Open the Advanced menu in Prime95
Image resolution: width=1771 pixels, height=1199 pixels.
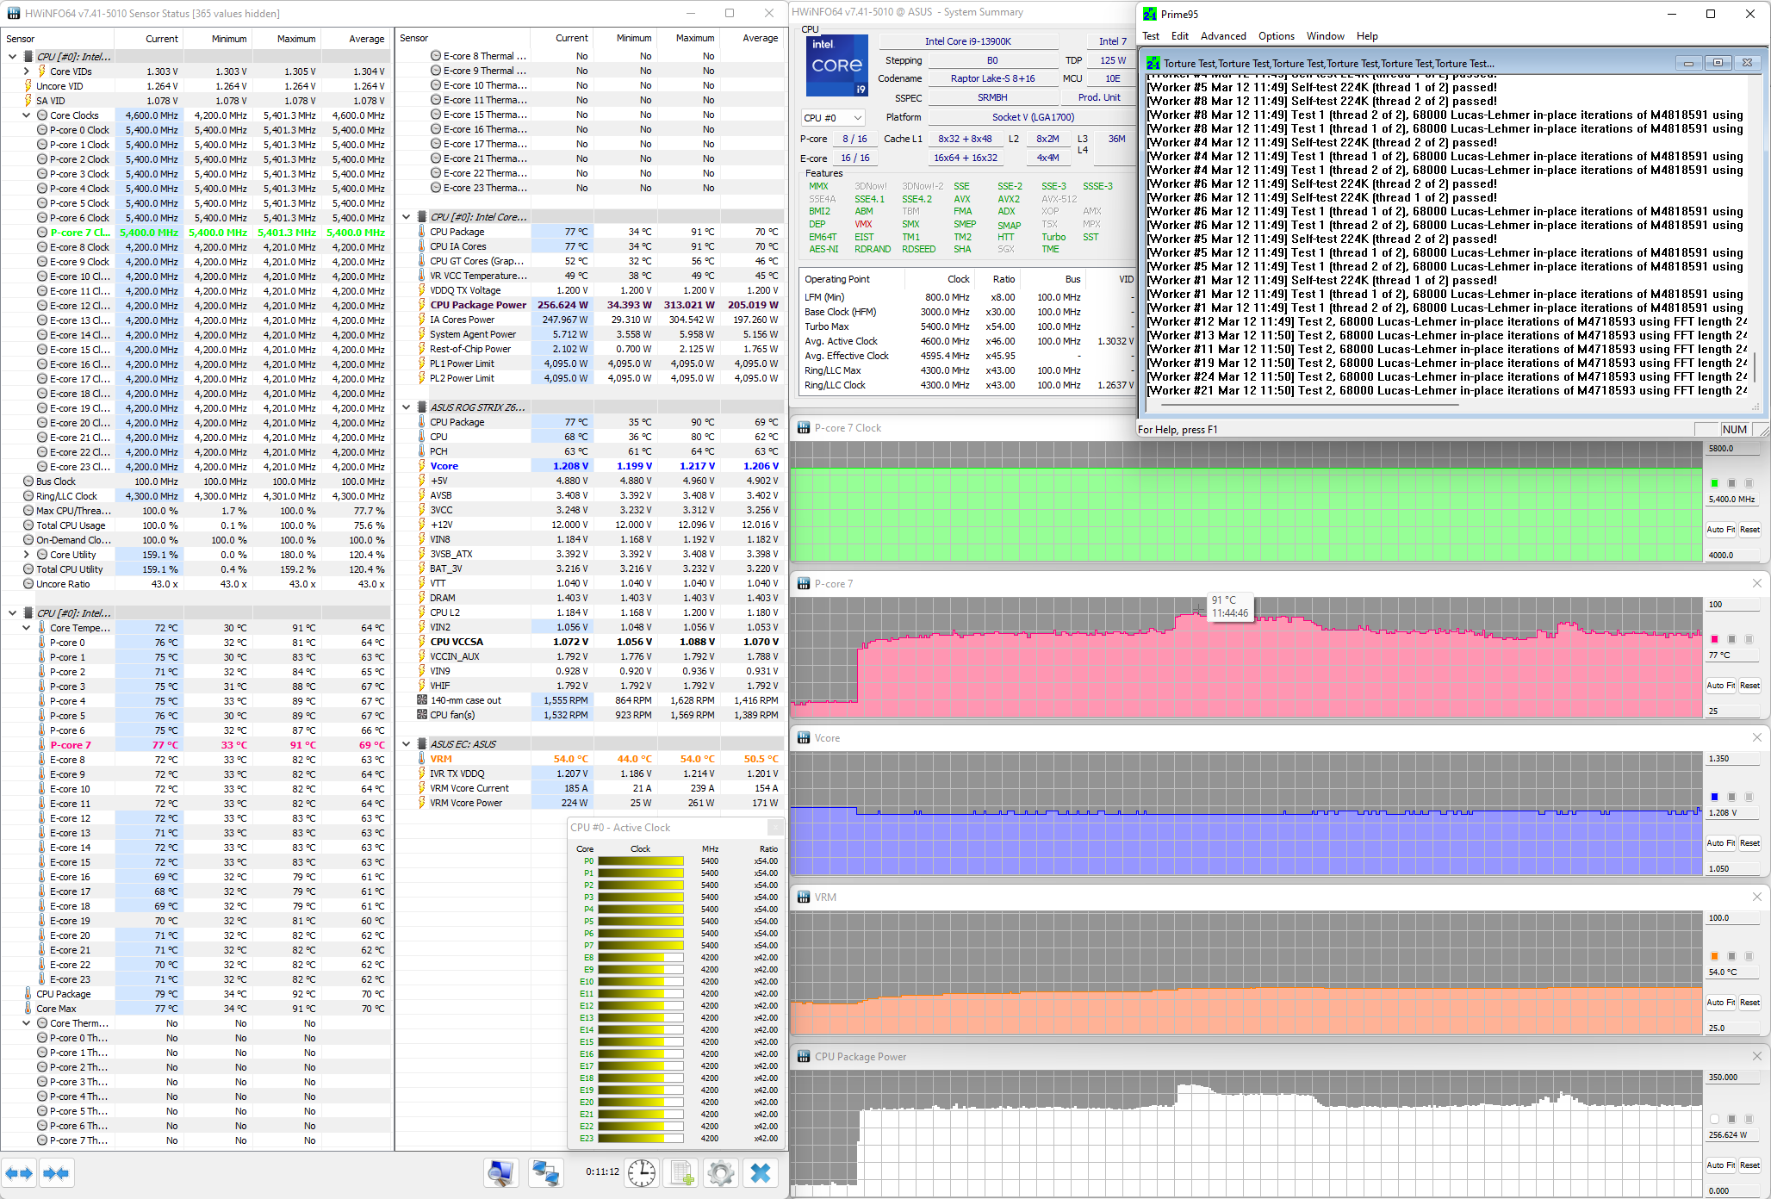(x=1222, y=36)
